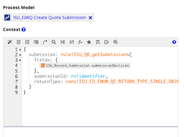The image size is (184, 137).
Task: Click the globe translation icon
Action: point(115,42)
